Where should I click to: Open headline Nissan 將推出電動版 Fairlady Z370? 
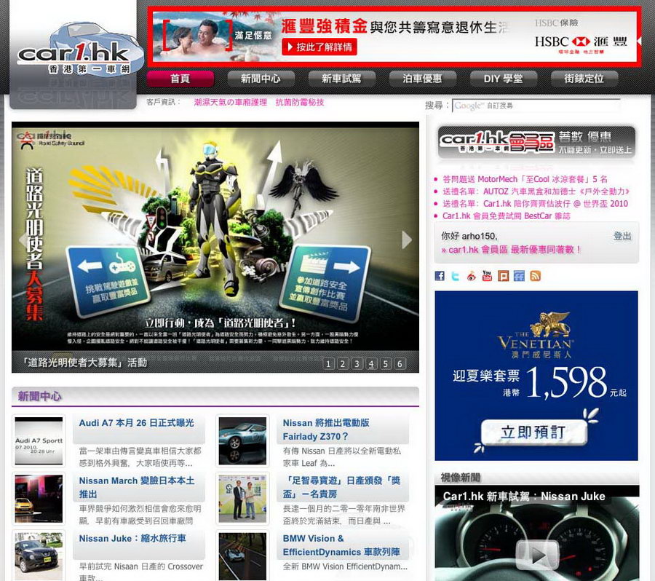click(x=326, y=430)
